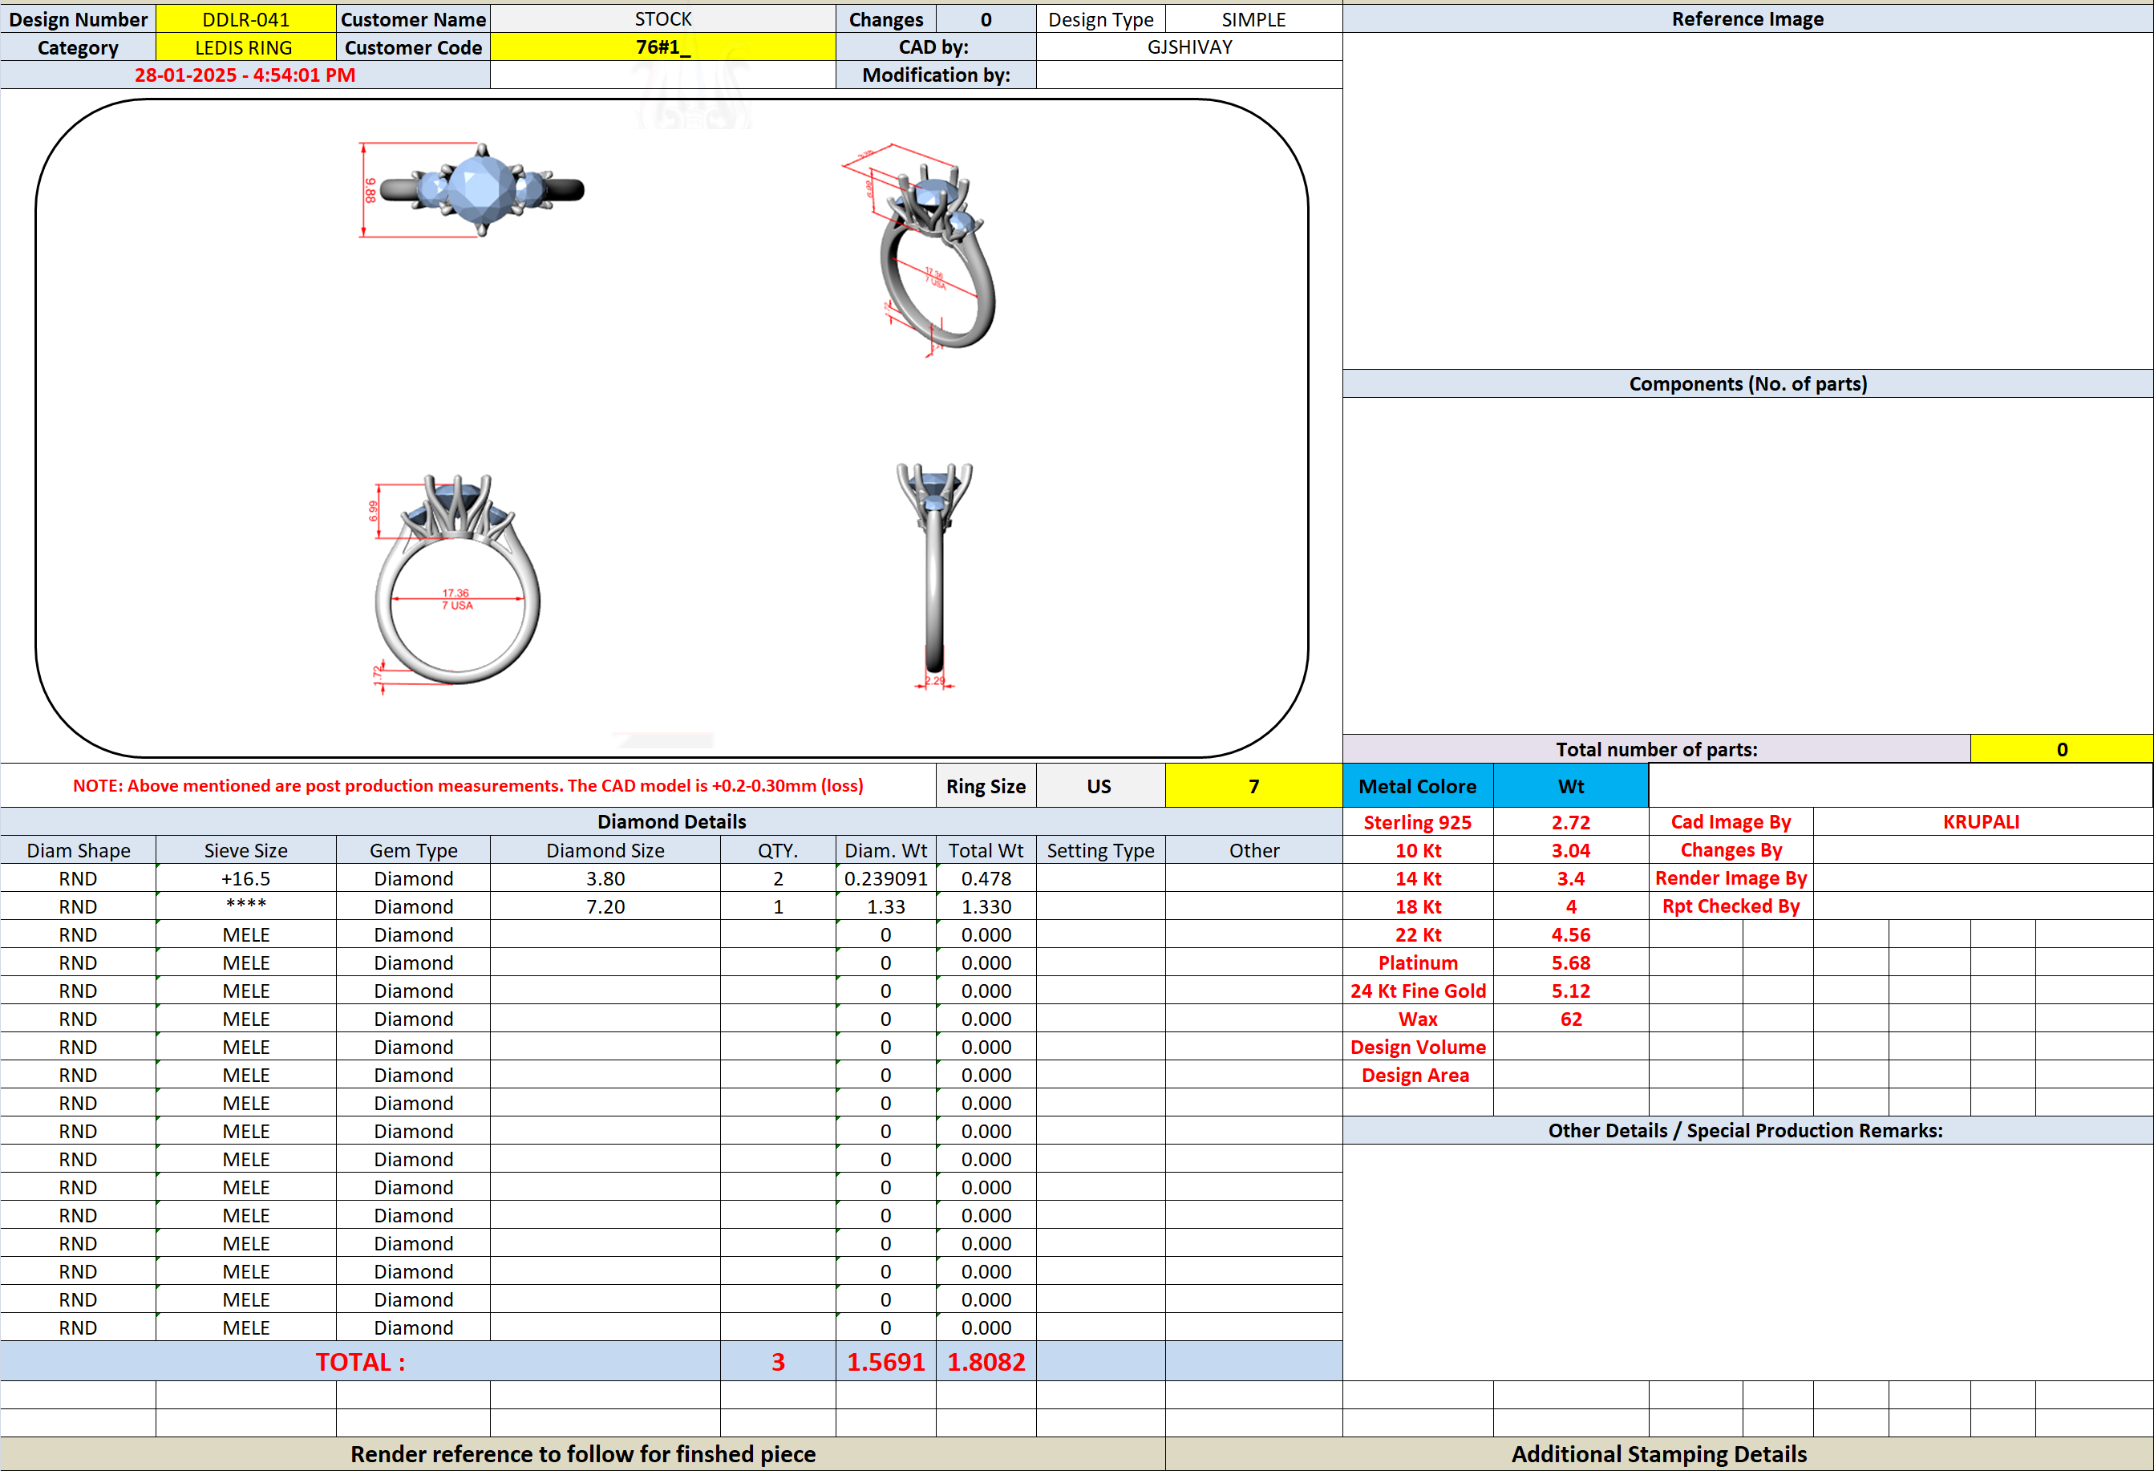2154x1471 pixels.
Task: Click the Changes count cell showing 0
Action: click(986, 19)
